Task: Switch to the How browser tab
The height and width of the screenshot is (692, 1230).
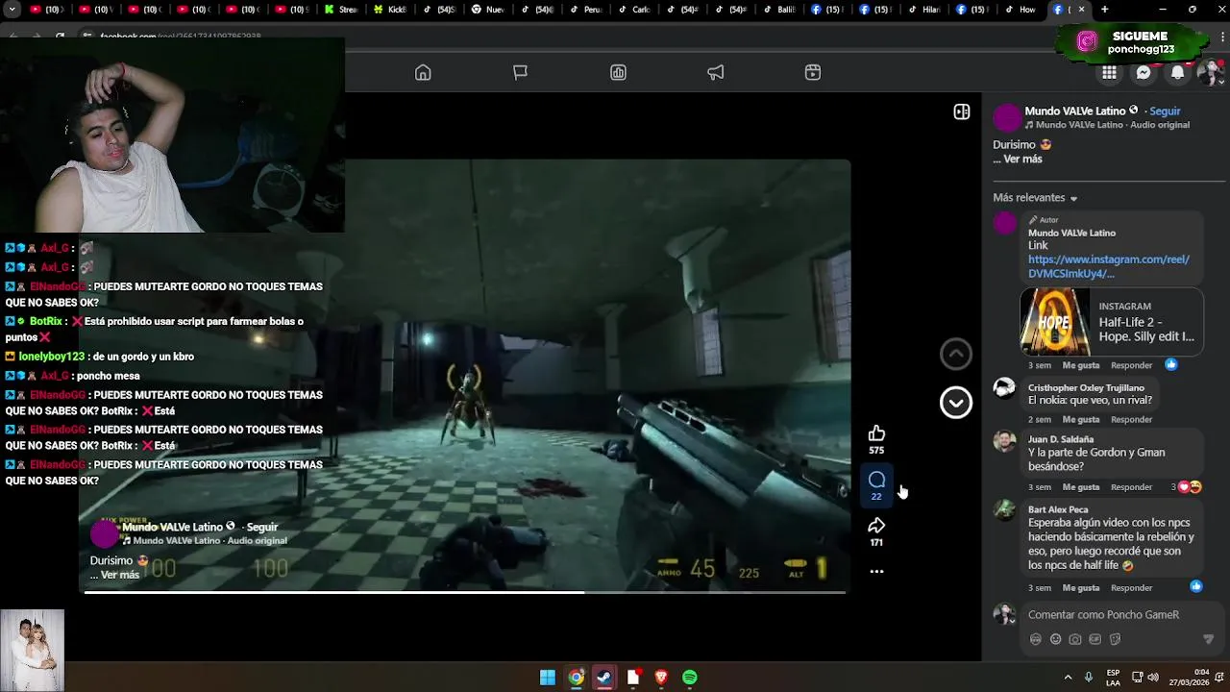Action: click(1021, 10)
